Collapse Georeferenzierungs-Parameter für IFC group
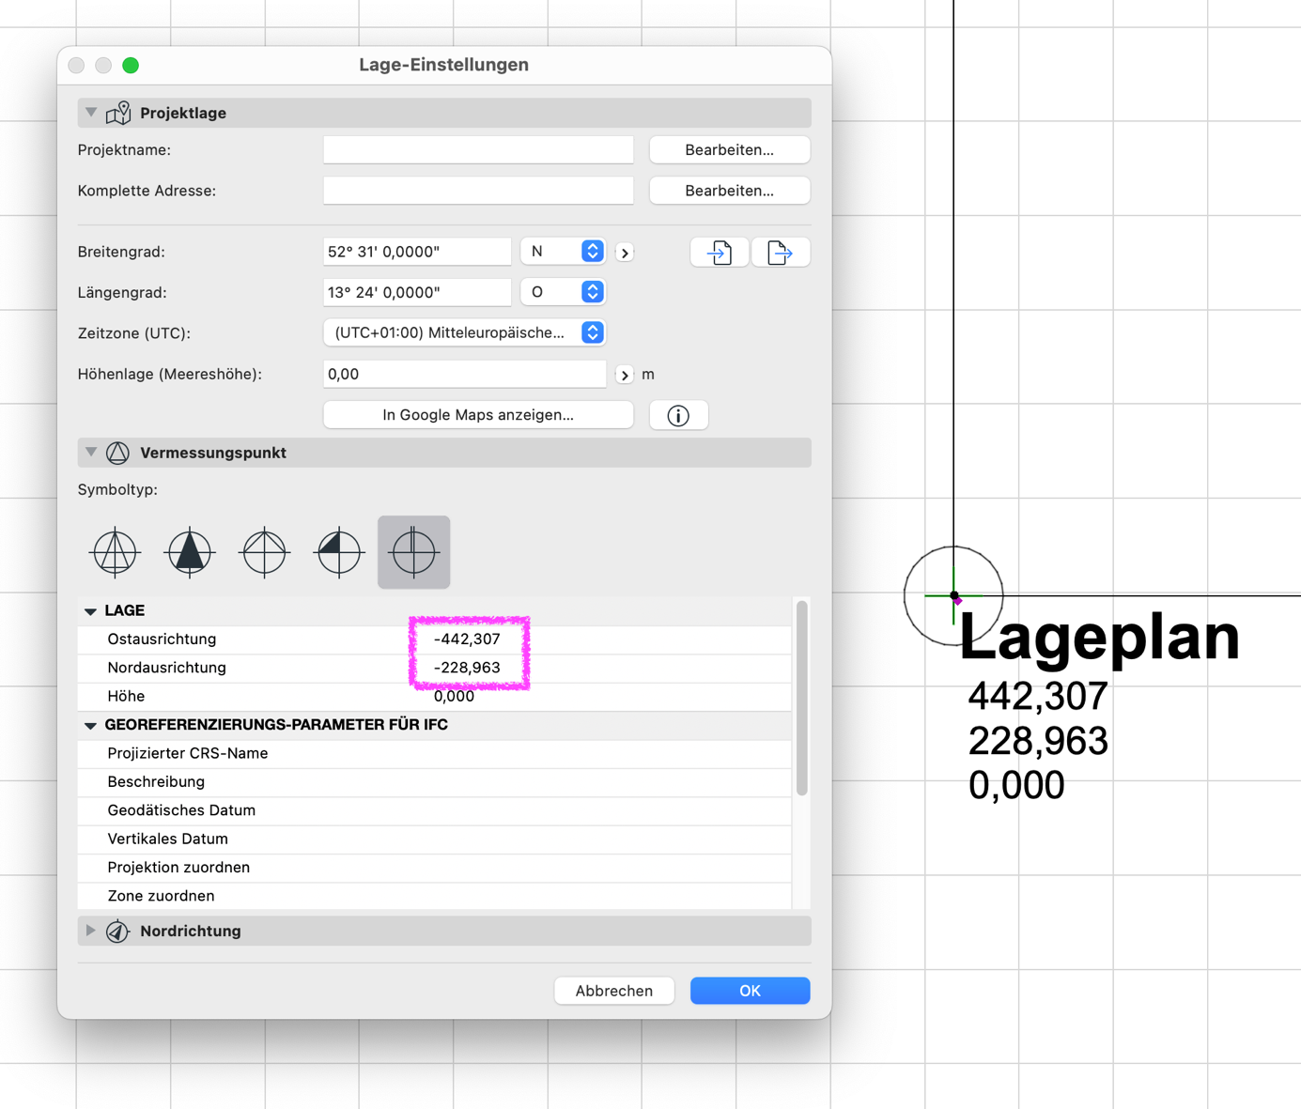 [91, 725]
